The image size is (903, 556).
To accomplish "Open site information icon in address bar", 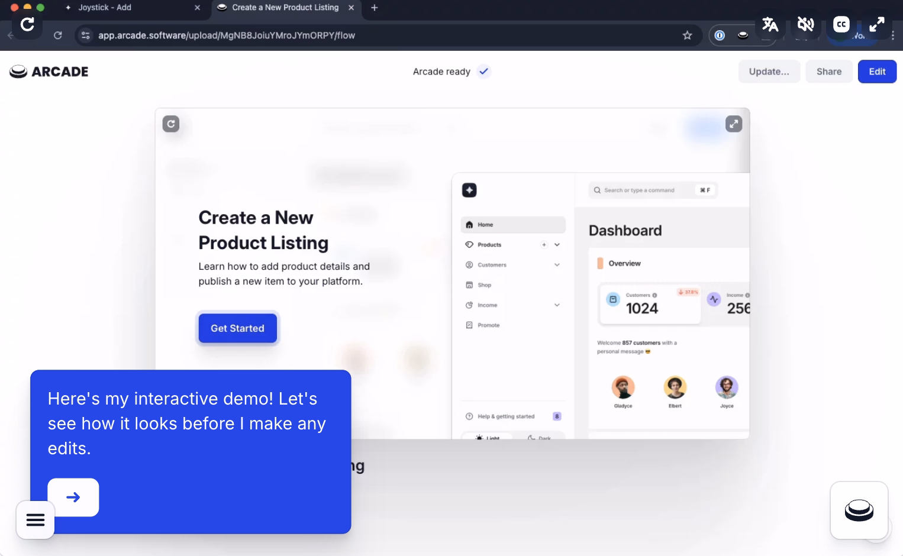I will (86, 35).
